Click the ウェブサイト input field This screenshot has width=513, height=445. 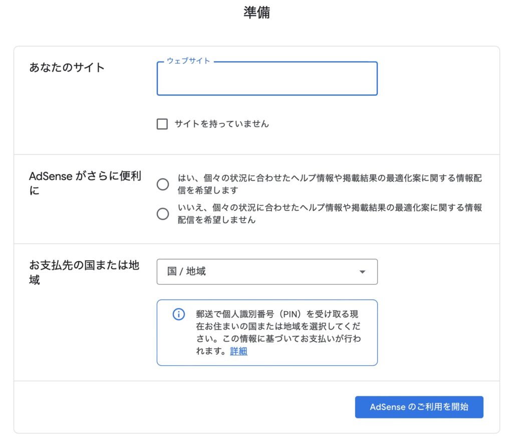[x=267, y=79]
